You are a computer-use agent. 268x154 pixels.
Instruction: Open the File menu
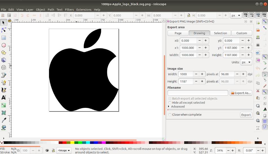click(x=3, y=10)
